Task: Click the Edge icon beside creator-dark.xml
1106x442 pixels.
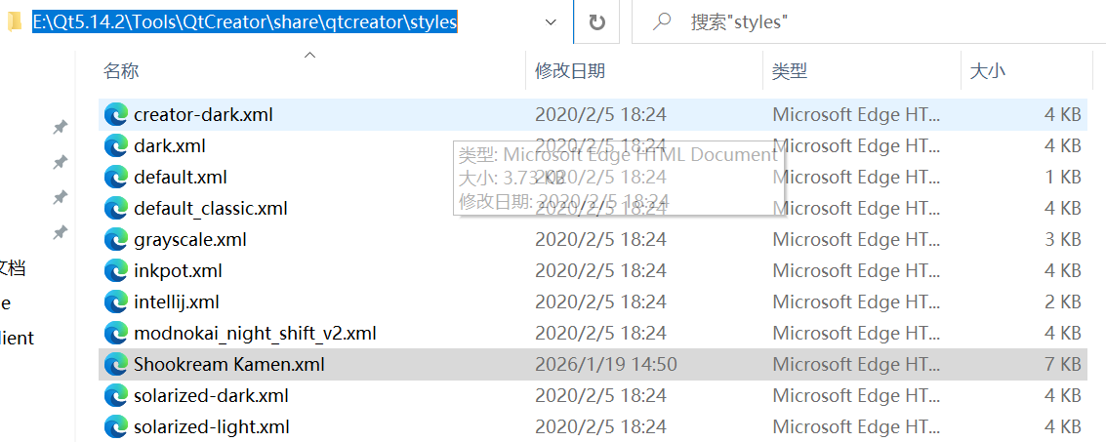Action: pos(116,115)
